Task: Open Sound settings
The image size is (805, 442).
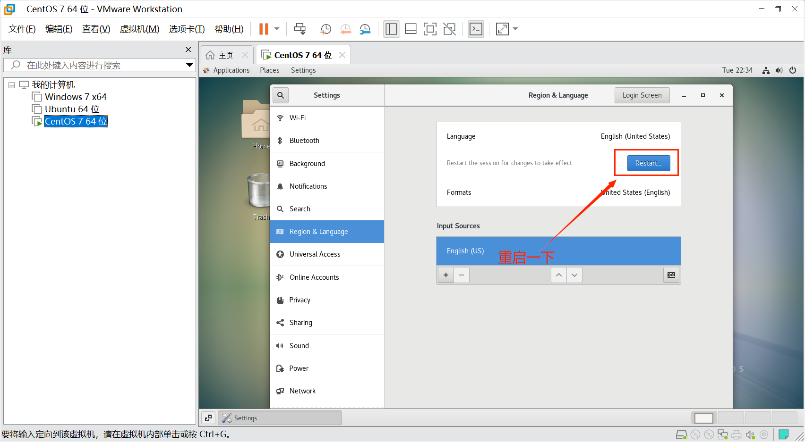Action: [327, 346]
